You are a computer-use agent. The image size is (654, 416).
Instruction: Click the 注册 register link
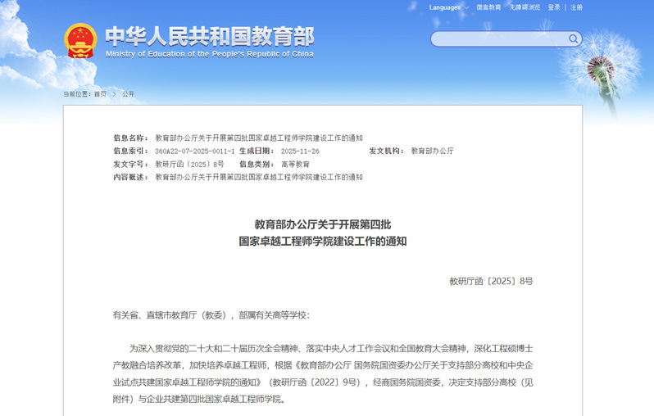pyautogui.click(x=577, y=7)
